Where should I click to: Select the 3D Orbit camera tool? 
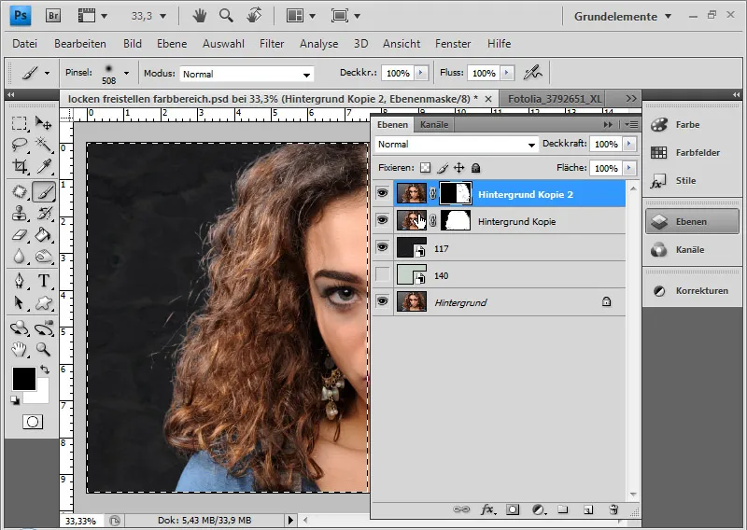point(43,328)
